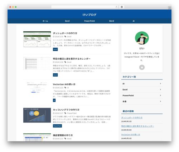
Task: Expand the AI category chevron
Action: [x=160, y=83]
